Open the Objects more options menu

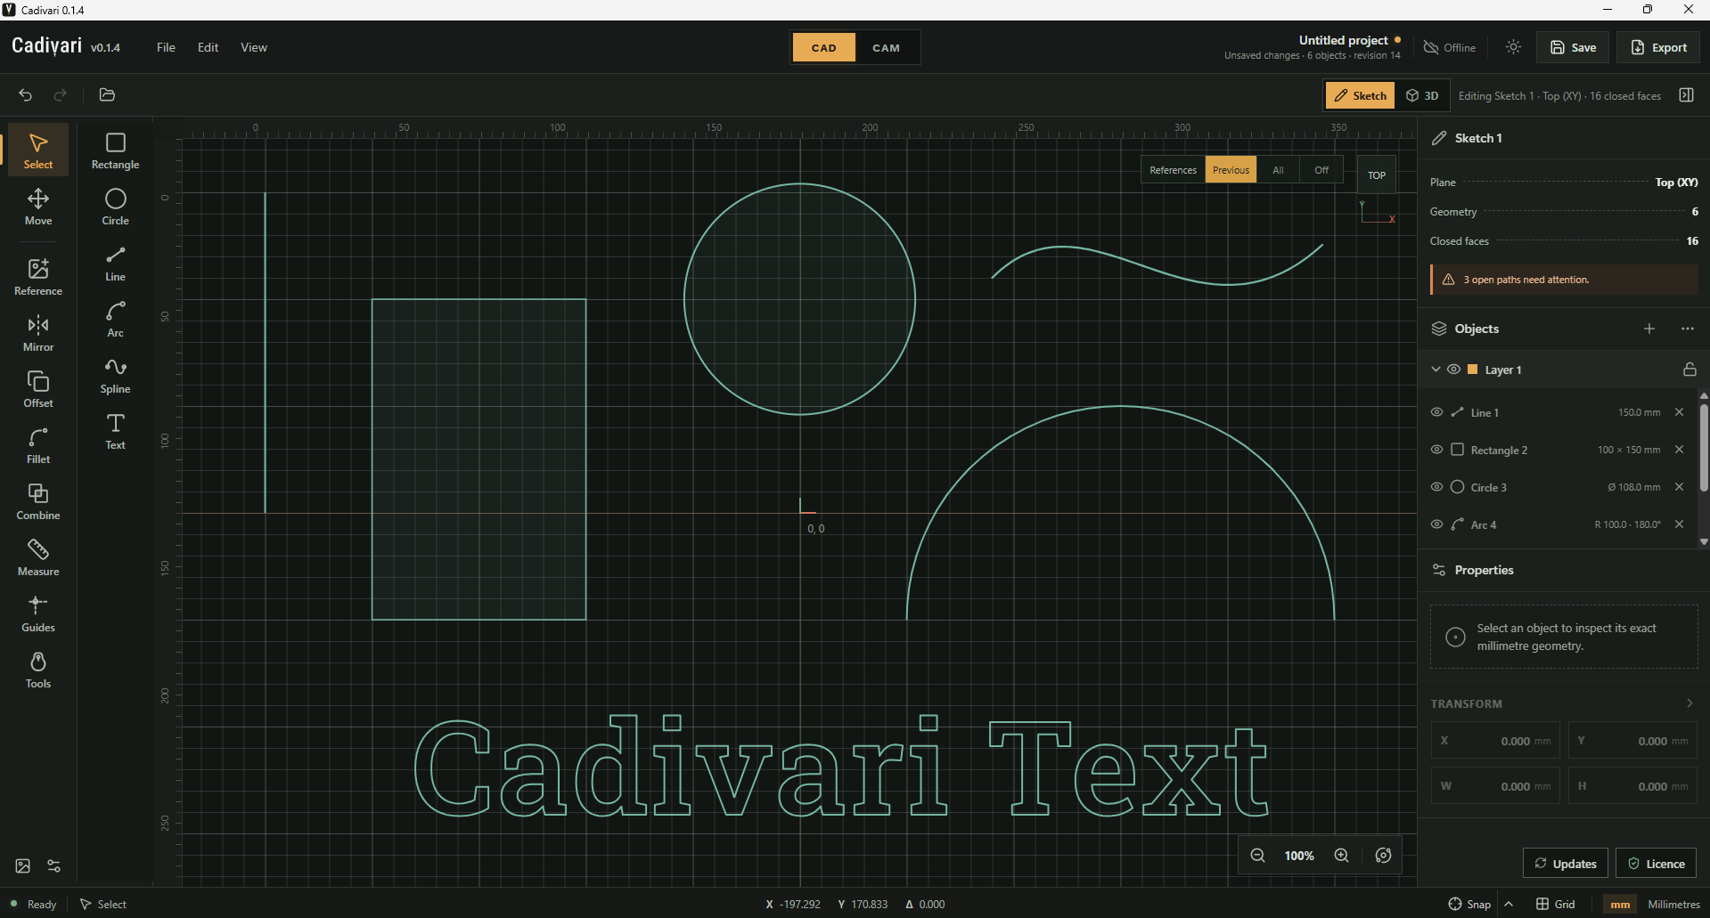click(1688, 329)
